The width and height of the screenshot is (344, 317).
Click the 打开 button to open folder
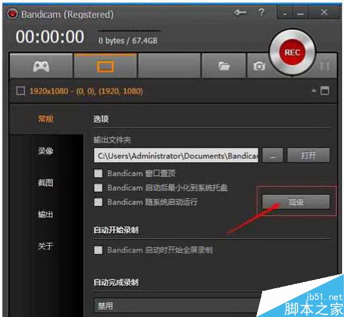point(308,156)
